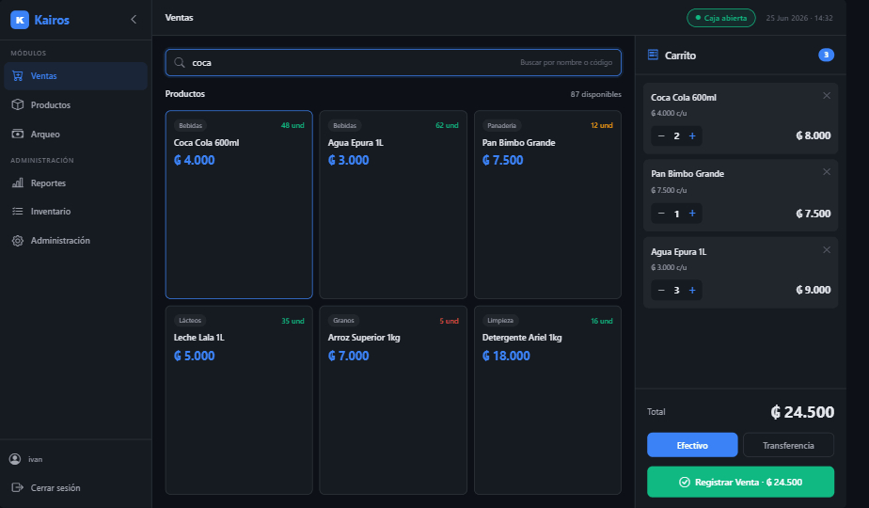The image size is (869, 508).
Task: Collapse the sidebar with the chevron arrow
Action: [x=134, y=20]
